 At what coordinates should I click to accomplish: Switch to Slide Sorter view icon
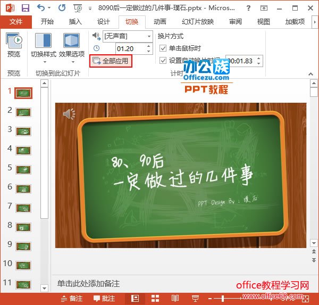[155, 299]
